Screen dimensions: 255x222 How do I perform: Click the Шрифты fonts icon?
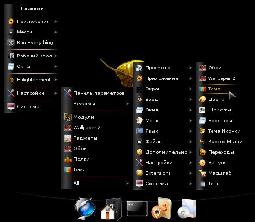click(202, 110)
